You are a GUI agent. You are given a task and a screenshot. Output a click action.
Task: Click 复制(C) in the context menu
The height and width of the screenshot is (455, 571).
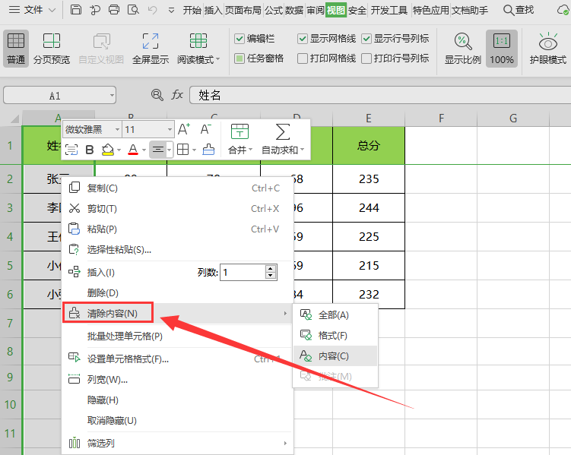[102, 188]
